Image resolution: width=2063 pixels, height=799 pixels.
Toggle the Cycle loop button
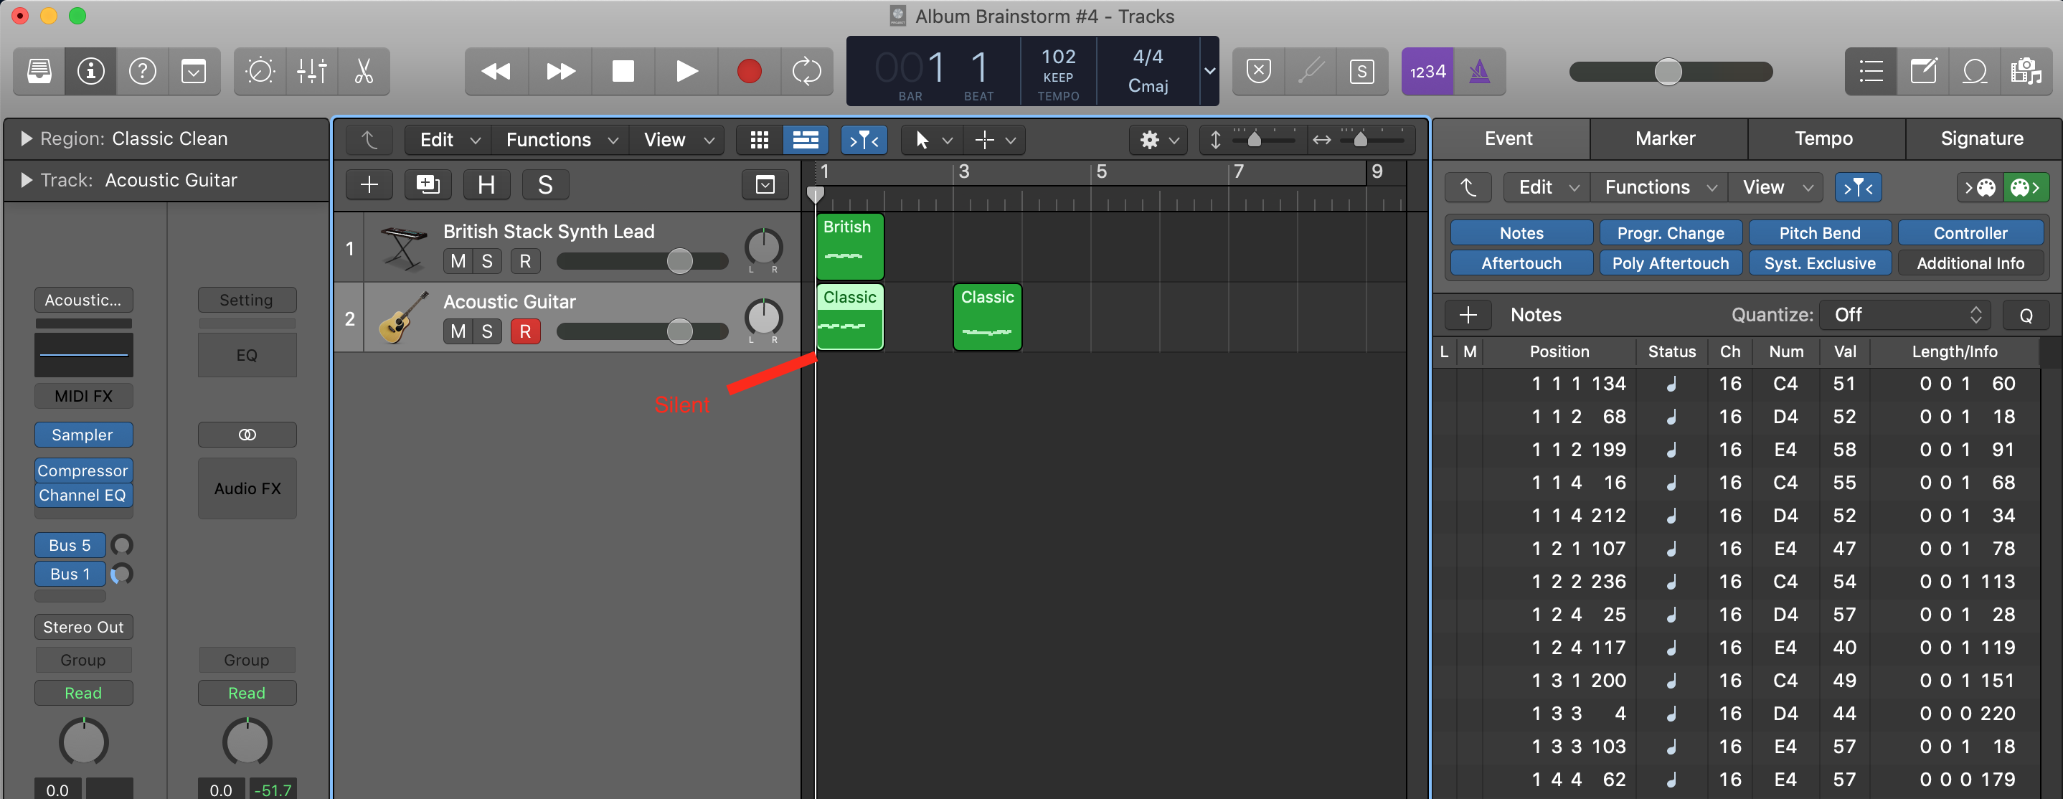coord(806,71)
